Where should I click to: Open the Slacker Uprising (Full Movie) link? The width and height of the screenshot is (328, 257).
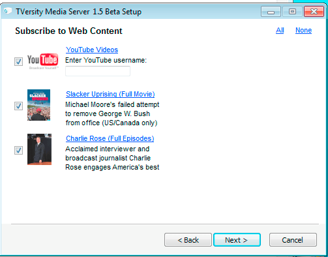pos(110,94)
